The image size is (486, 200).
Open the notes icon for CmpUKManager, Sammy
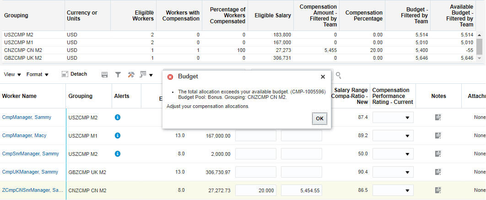tap(438, 172)
